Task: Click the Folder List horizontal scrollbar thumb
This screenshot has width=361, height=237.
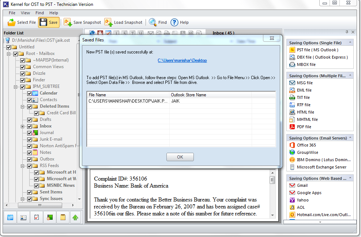Action: 40,205
